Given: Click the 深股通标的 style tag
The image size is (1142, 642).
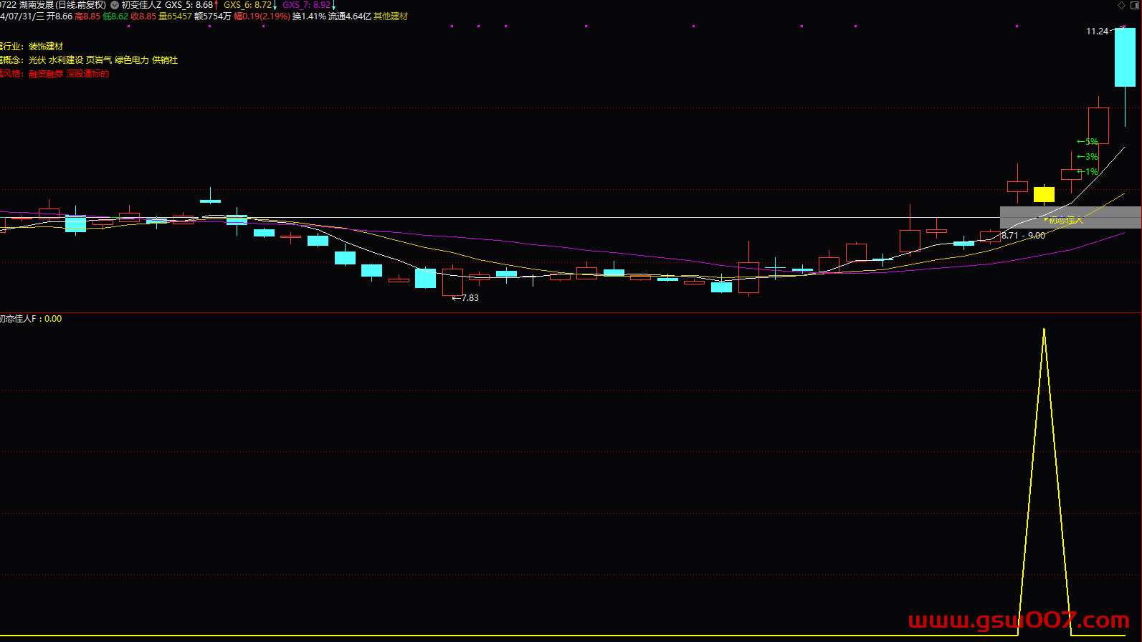Looking at the screenshot, I should coord(87,74).
